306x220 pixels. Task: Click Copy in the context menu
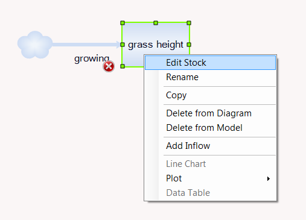[x=210, y=95]
